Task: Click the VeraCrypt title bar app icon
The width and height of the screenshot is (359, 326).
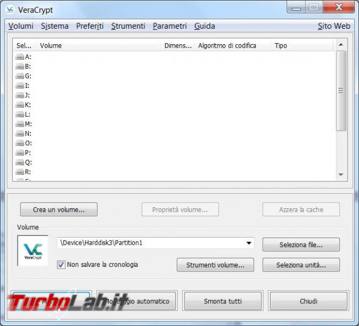Action: 10,9
